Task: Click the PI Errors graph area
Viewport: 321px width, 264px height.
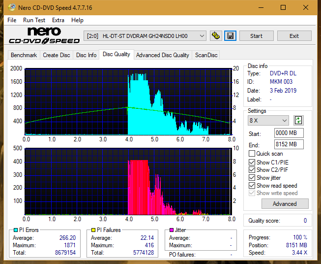Action: point(128,101)
